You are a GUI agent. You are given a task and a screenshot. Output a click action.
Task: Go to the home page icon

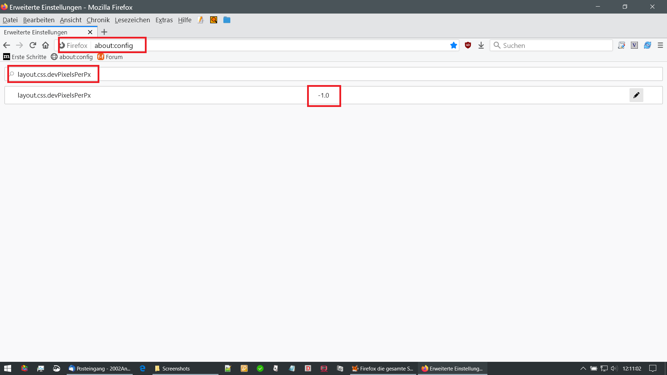[x=46, y=45]
